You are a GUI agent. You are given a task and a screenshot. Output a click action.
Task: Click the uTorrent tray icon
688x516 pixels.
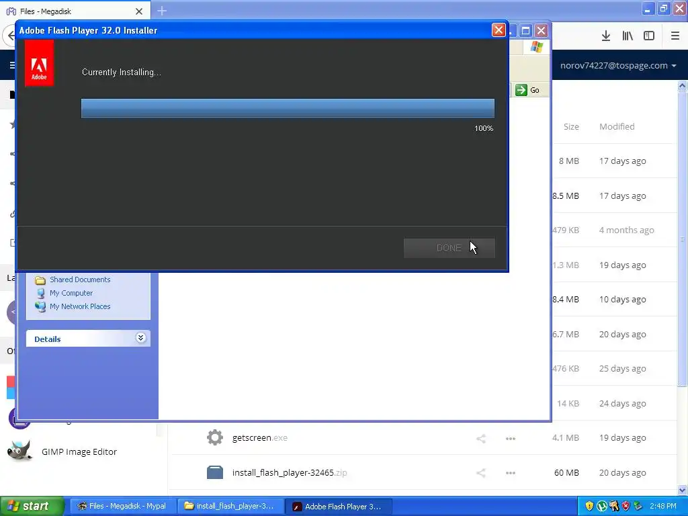tap(601, 506)
